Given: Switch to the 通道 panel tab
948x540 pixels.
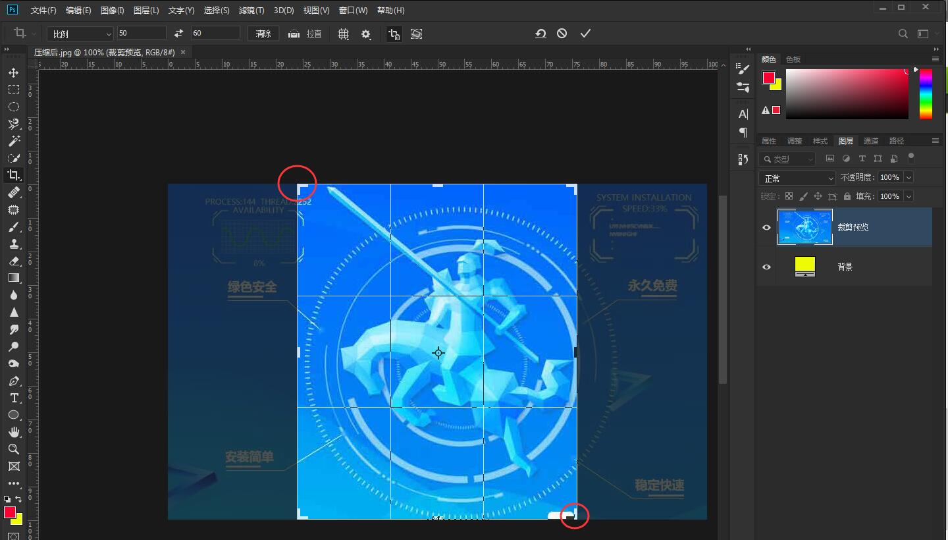Looking at the screenshot, I should pos(870,140).
